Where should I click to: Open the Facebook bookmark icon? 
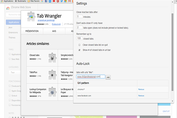[x=46, y=1]
